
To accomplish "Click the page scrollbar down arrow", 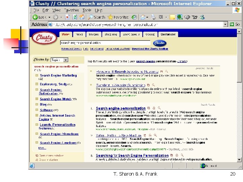I will pos(239,159).
